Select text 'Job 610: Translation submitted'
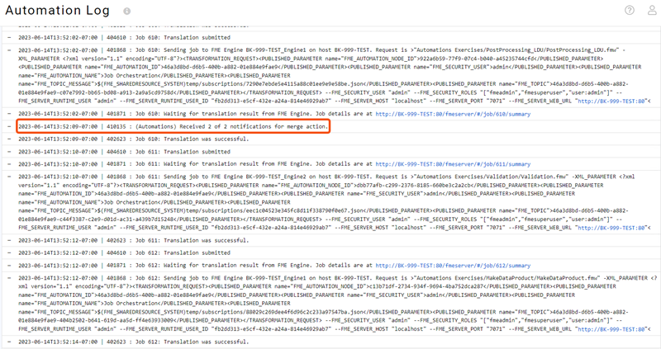Image resolution: width=661 pixels, height=349 pixels. pyautogui.click(x=183, y=37)
